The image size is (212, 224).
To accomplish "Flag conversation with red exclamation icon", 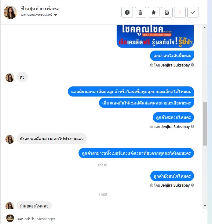I will (180, 12).
